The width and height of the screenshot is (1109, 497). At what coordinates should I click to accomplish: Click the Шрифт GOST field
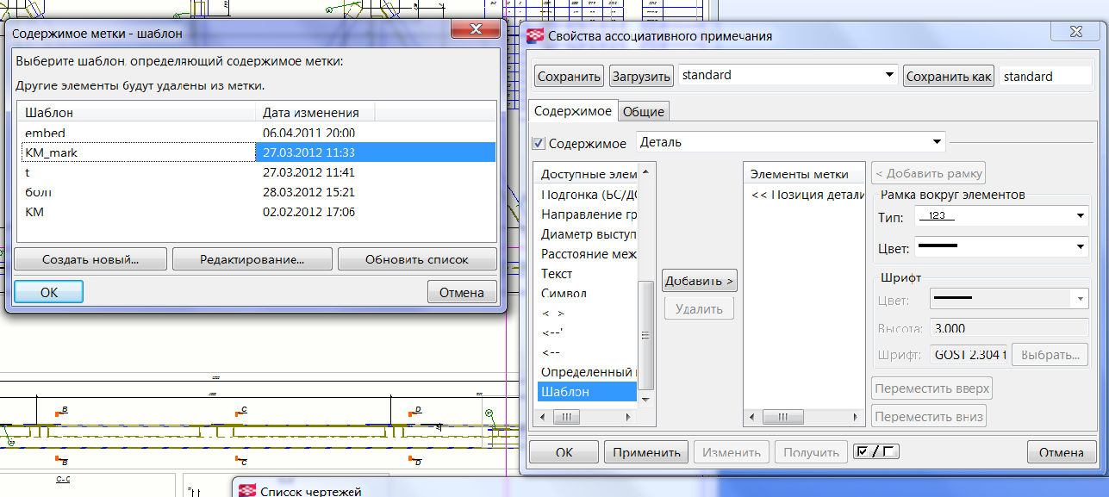point(969,354)
